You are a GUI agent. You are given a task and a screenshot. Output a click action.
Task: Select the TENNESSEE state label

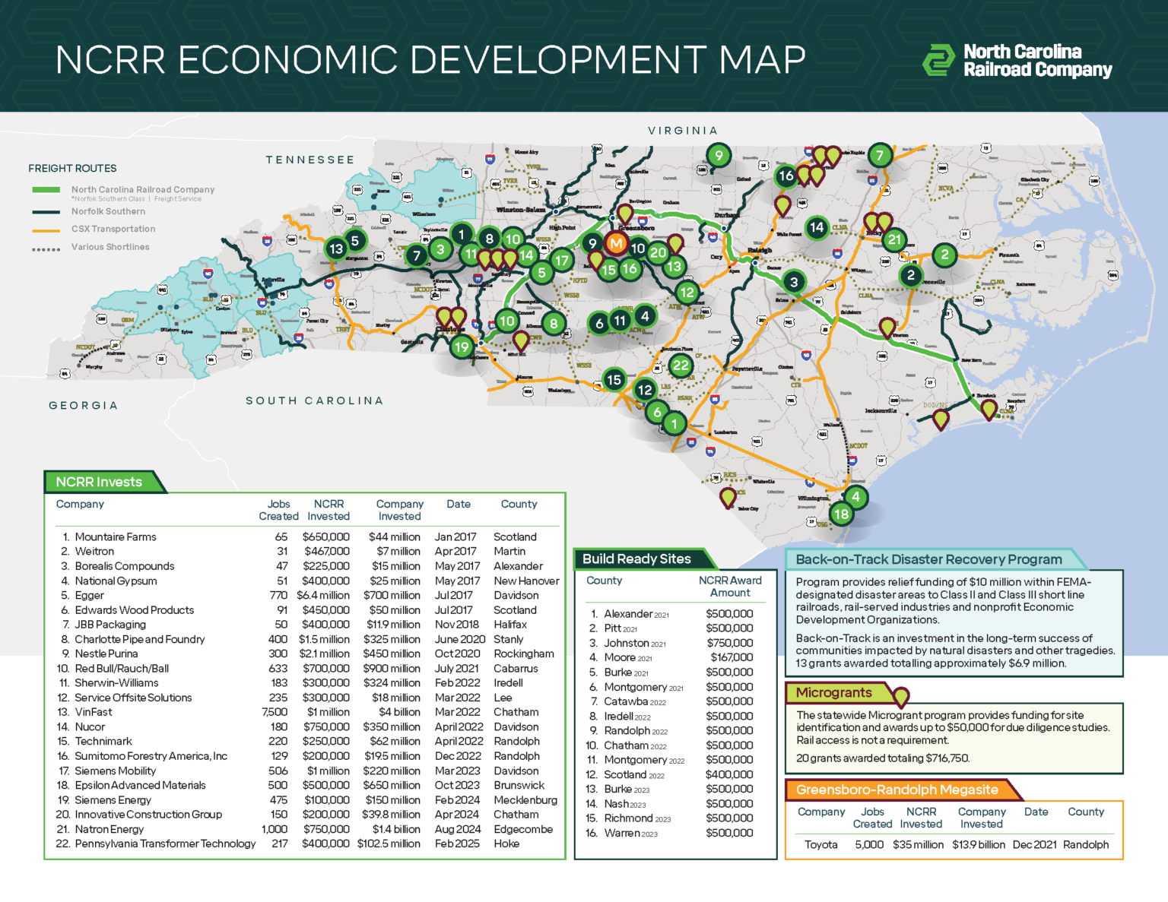coord(310,160)
